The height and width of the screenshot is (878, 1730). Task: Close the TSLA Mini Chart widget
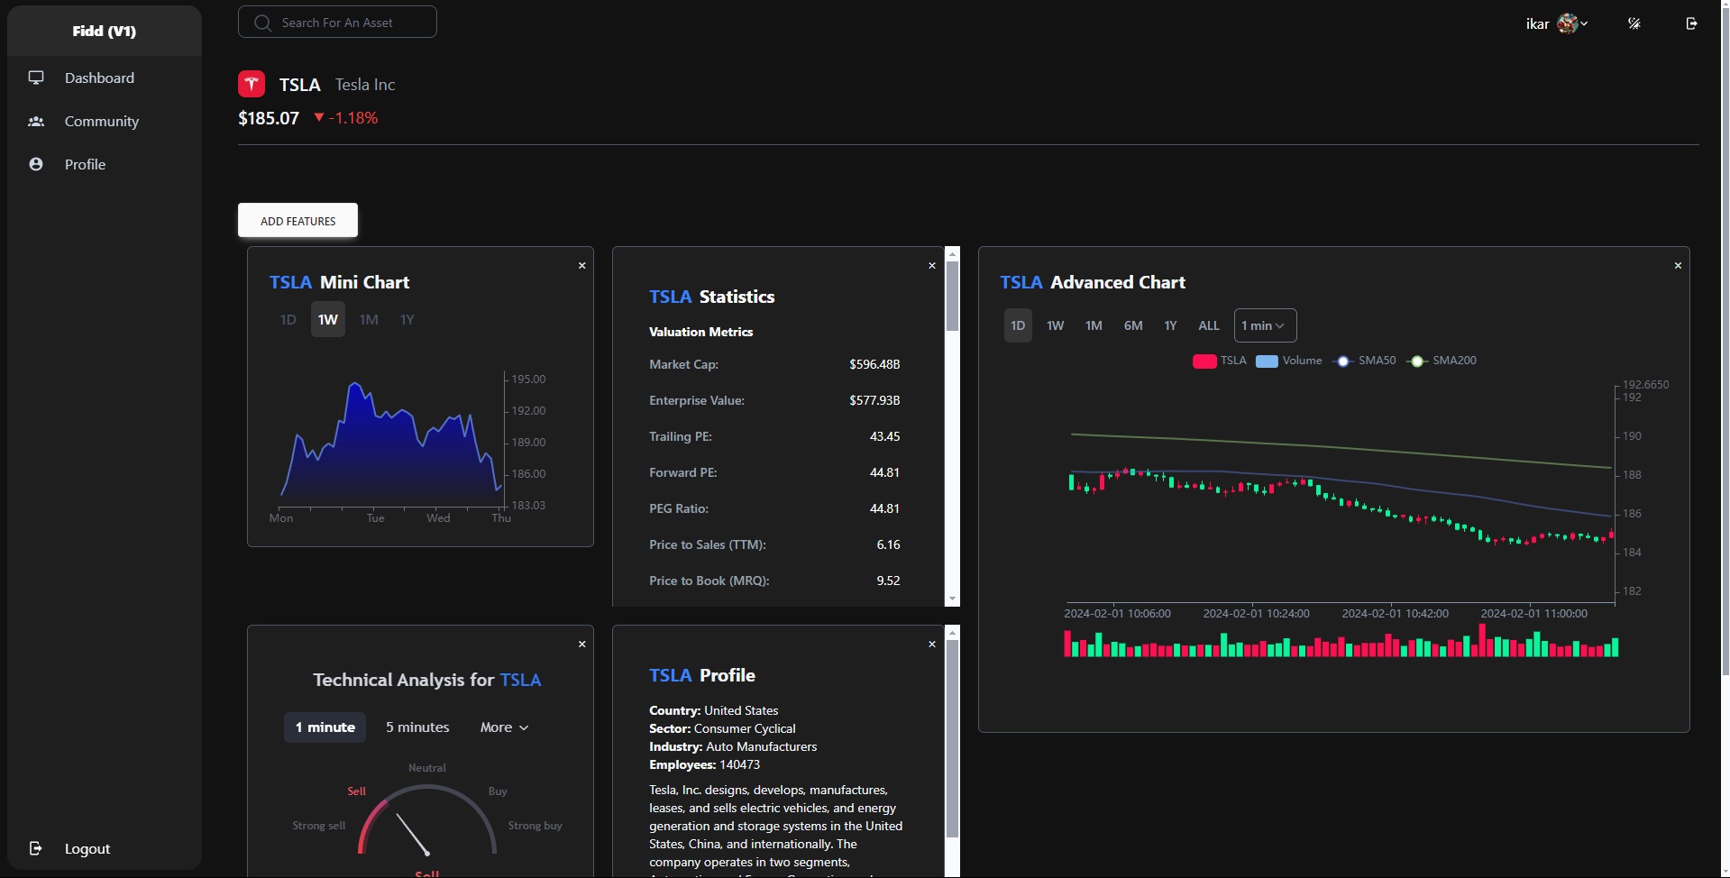(582, 265)
